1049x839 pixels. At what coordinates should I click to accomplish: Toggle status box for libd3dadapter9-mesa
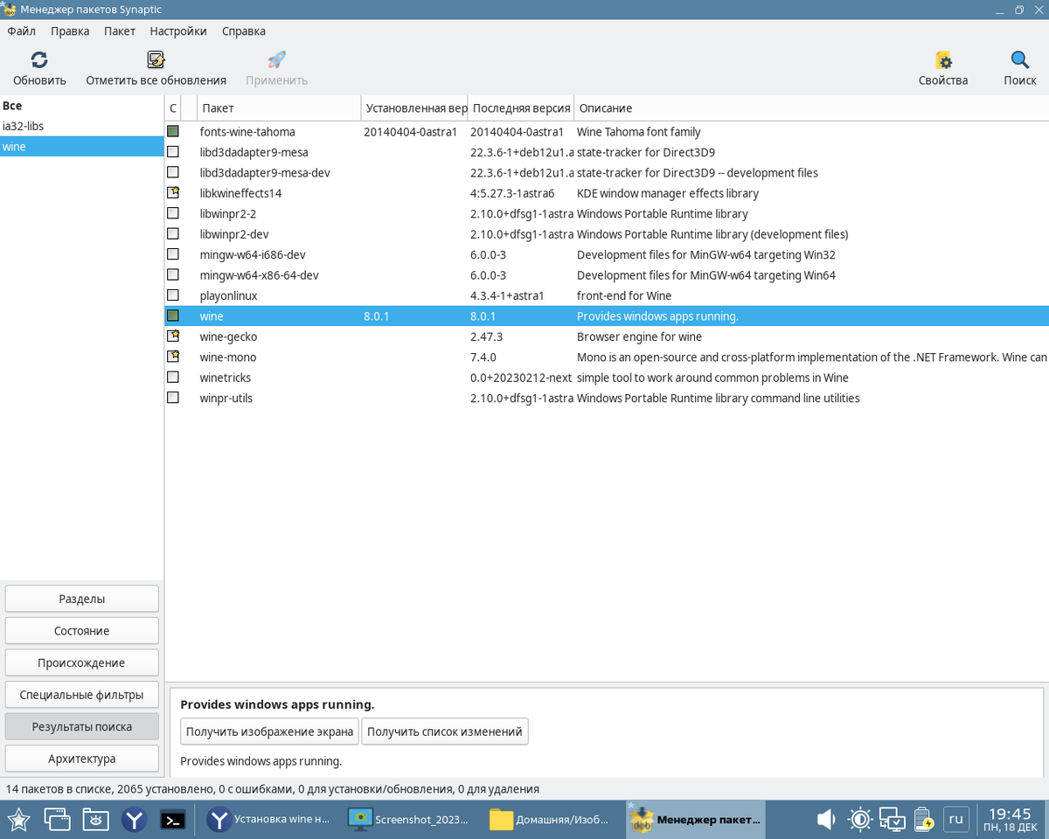coord(173,152)
